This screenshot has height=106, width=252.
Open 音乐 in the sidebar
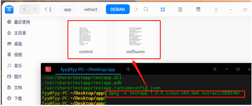click(18, 65)
